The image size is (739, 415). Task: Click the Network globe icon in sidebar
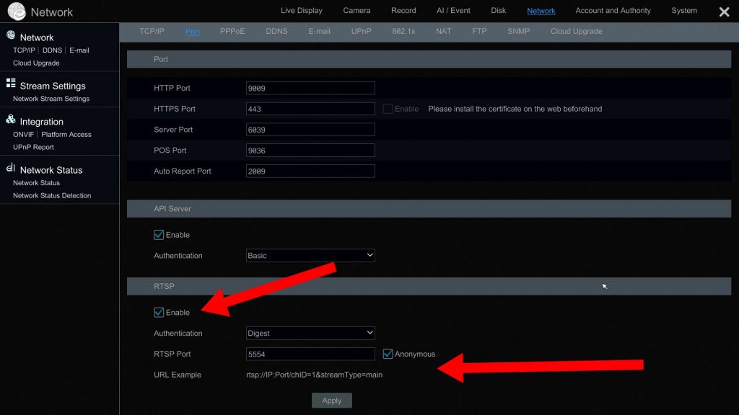10,35
